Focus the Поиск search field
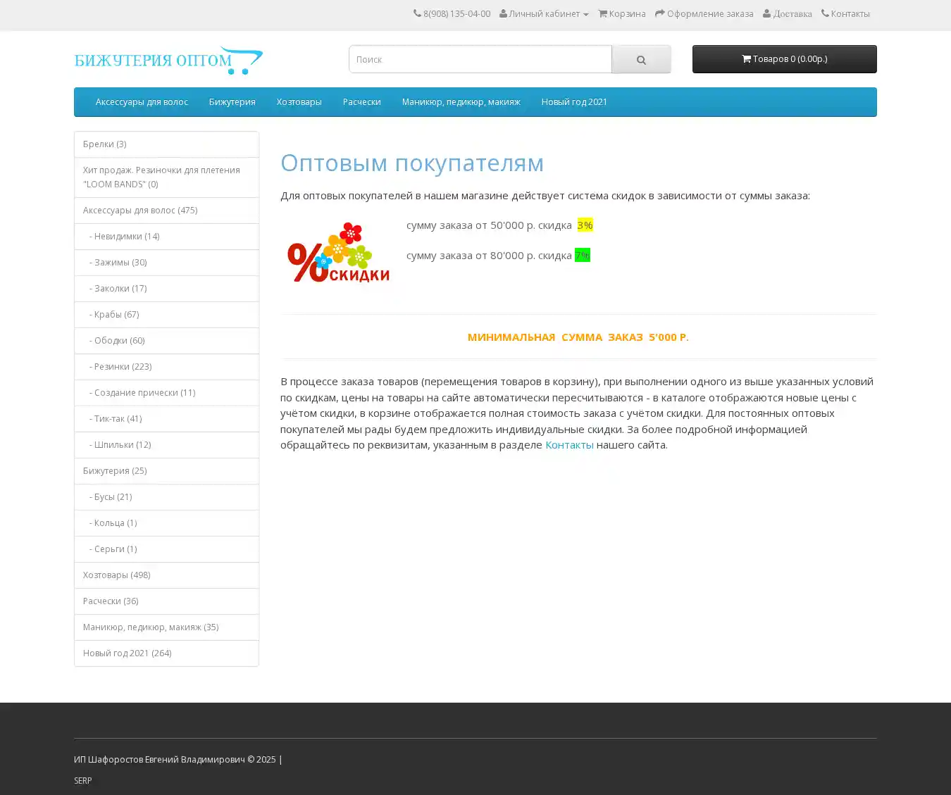951x795 pixels. pos(480,60)
